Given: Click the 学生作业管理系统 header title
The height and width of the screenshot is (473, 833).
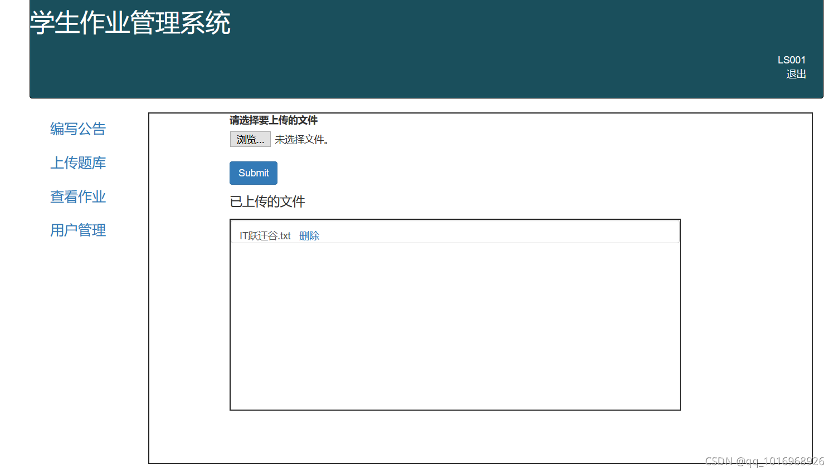Looking at the screenshot, I should 131,23.
